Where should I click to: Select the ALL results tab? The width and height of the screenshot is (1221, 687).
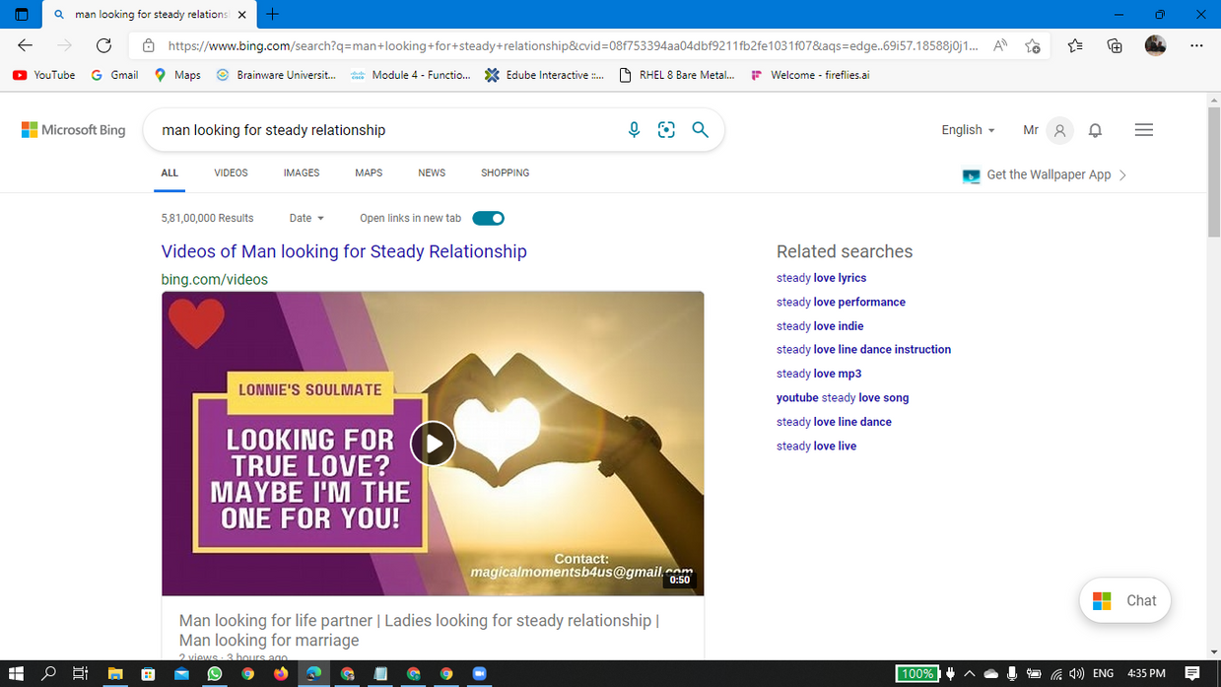[170, 172]
